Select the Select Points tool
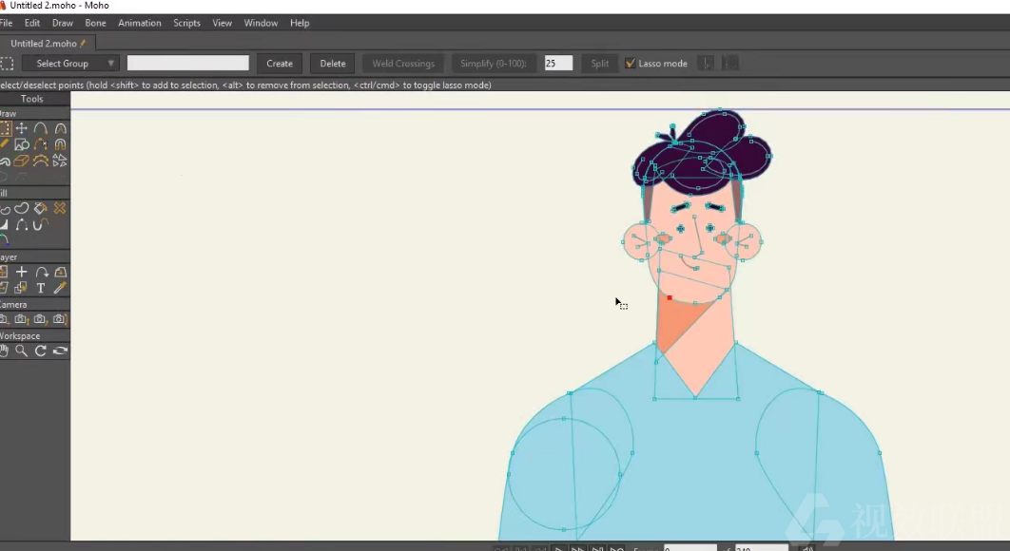The height and width of the screenshot is (551, 1010). (x=5, y=129)
